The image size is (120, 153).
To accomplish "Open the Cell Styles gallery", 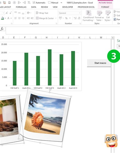I will tap(108, 16).
